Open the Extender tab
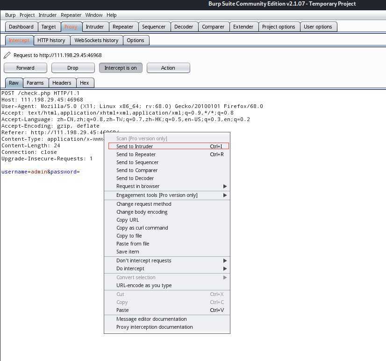Image resolution: width=386 pixels, height=361 pixels. pos(243,27)
